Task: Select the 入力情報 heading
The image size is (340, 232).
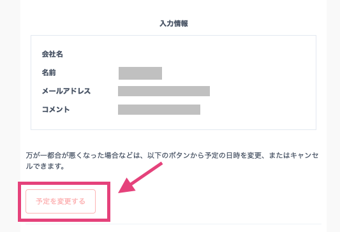Action: point(174,24)
